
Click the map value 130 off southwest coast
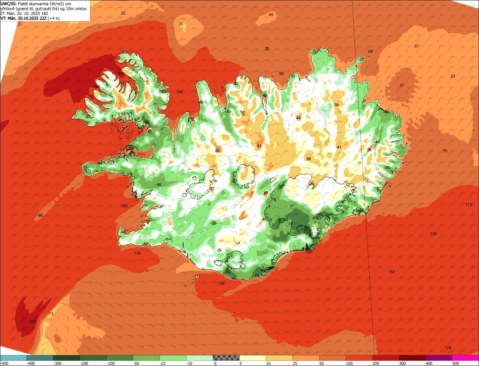tap(137, 253)
